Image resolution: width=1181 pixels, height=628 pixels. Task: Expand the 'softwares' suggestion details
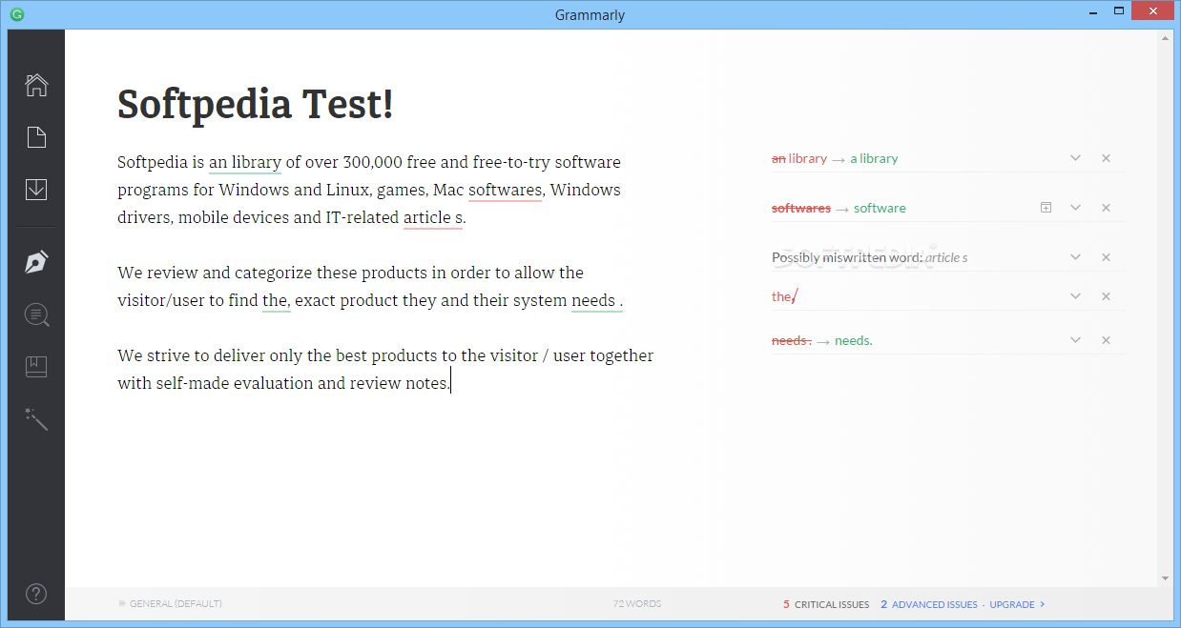[x=1075, y=208]
